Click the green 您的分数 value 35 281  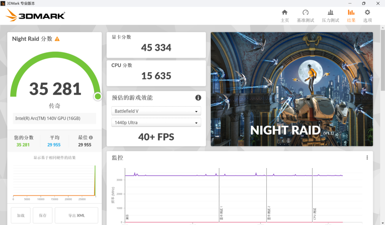point(23,145)
